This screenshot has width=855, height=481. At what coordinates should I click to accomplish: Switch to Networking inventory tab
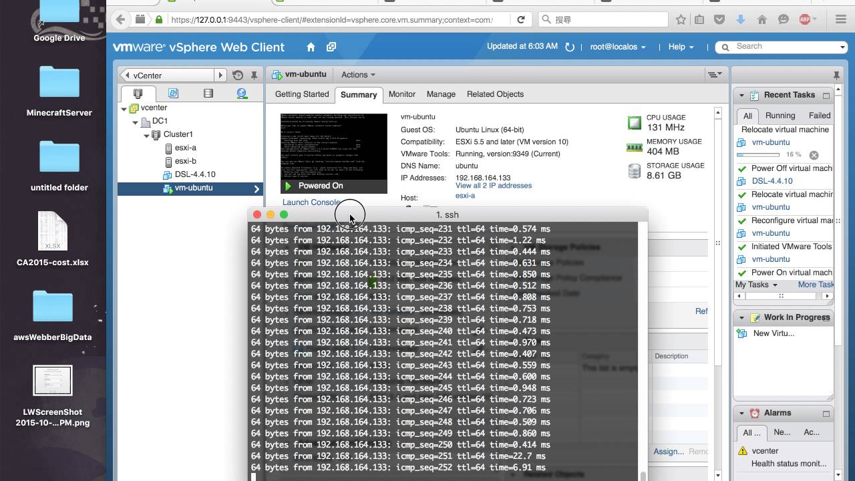(x=242, y=94)
